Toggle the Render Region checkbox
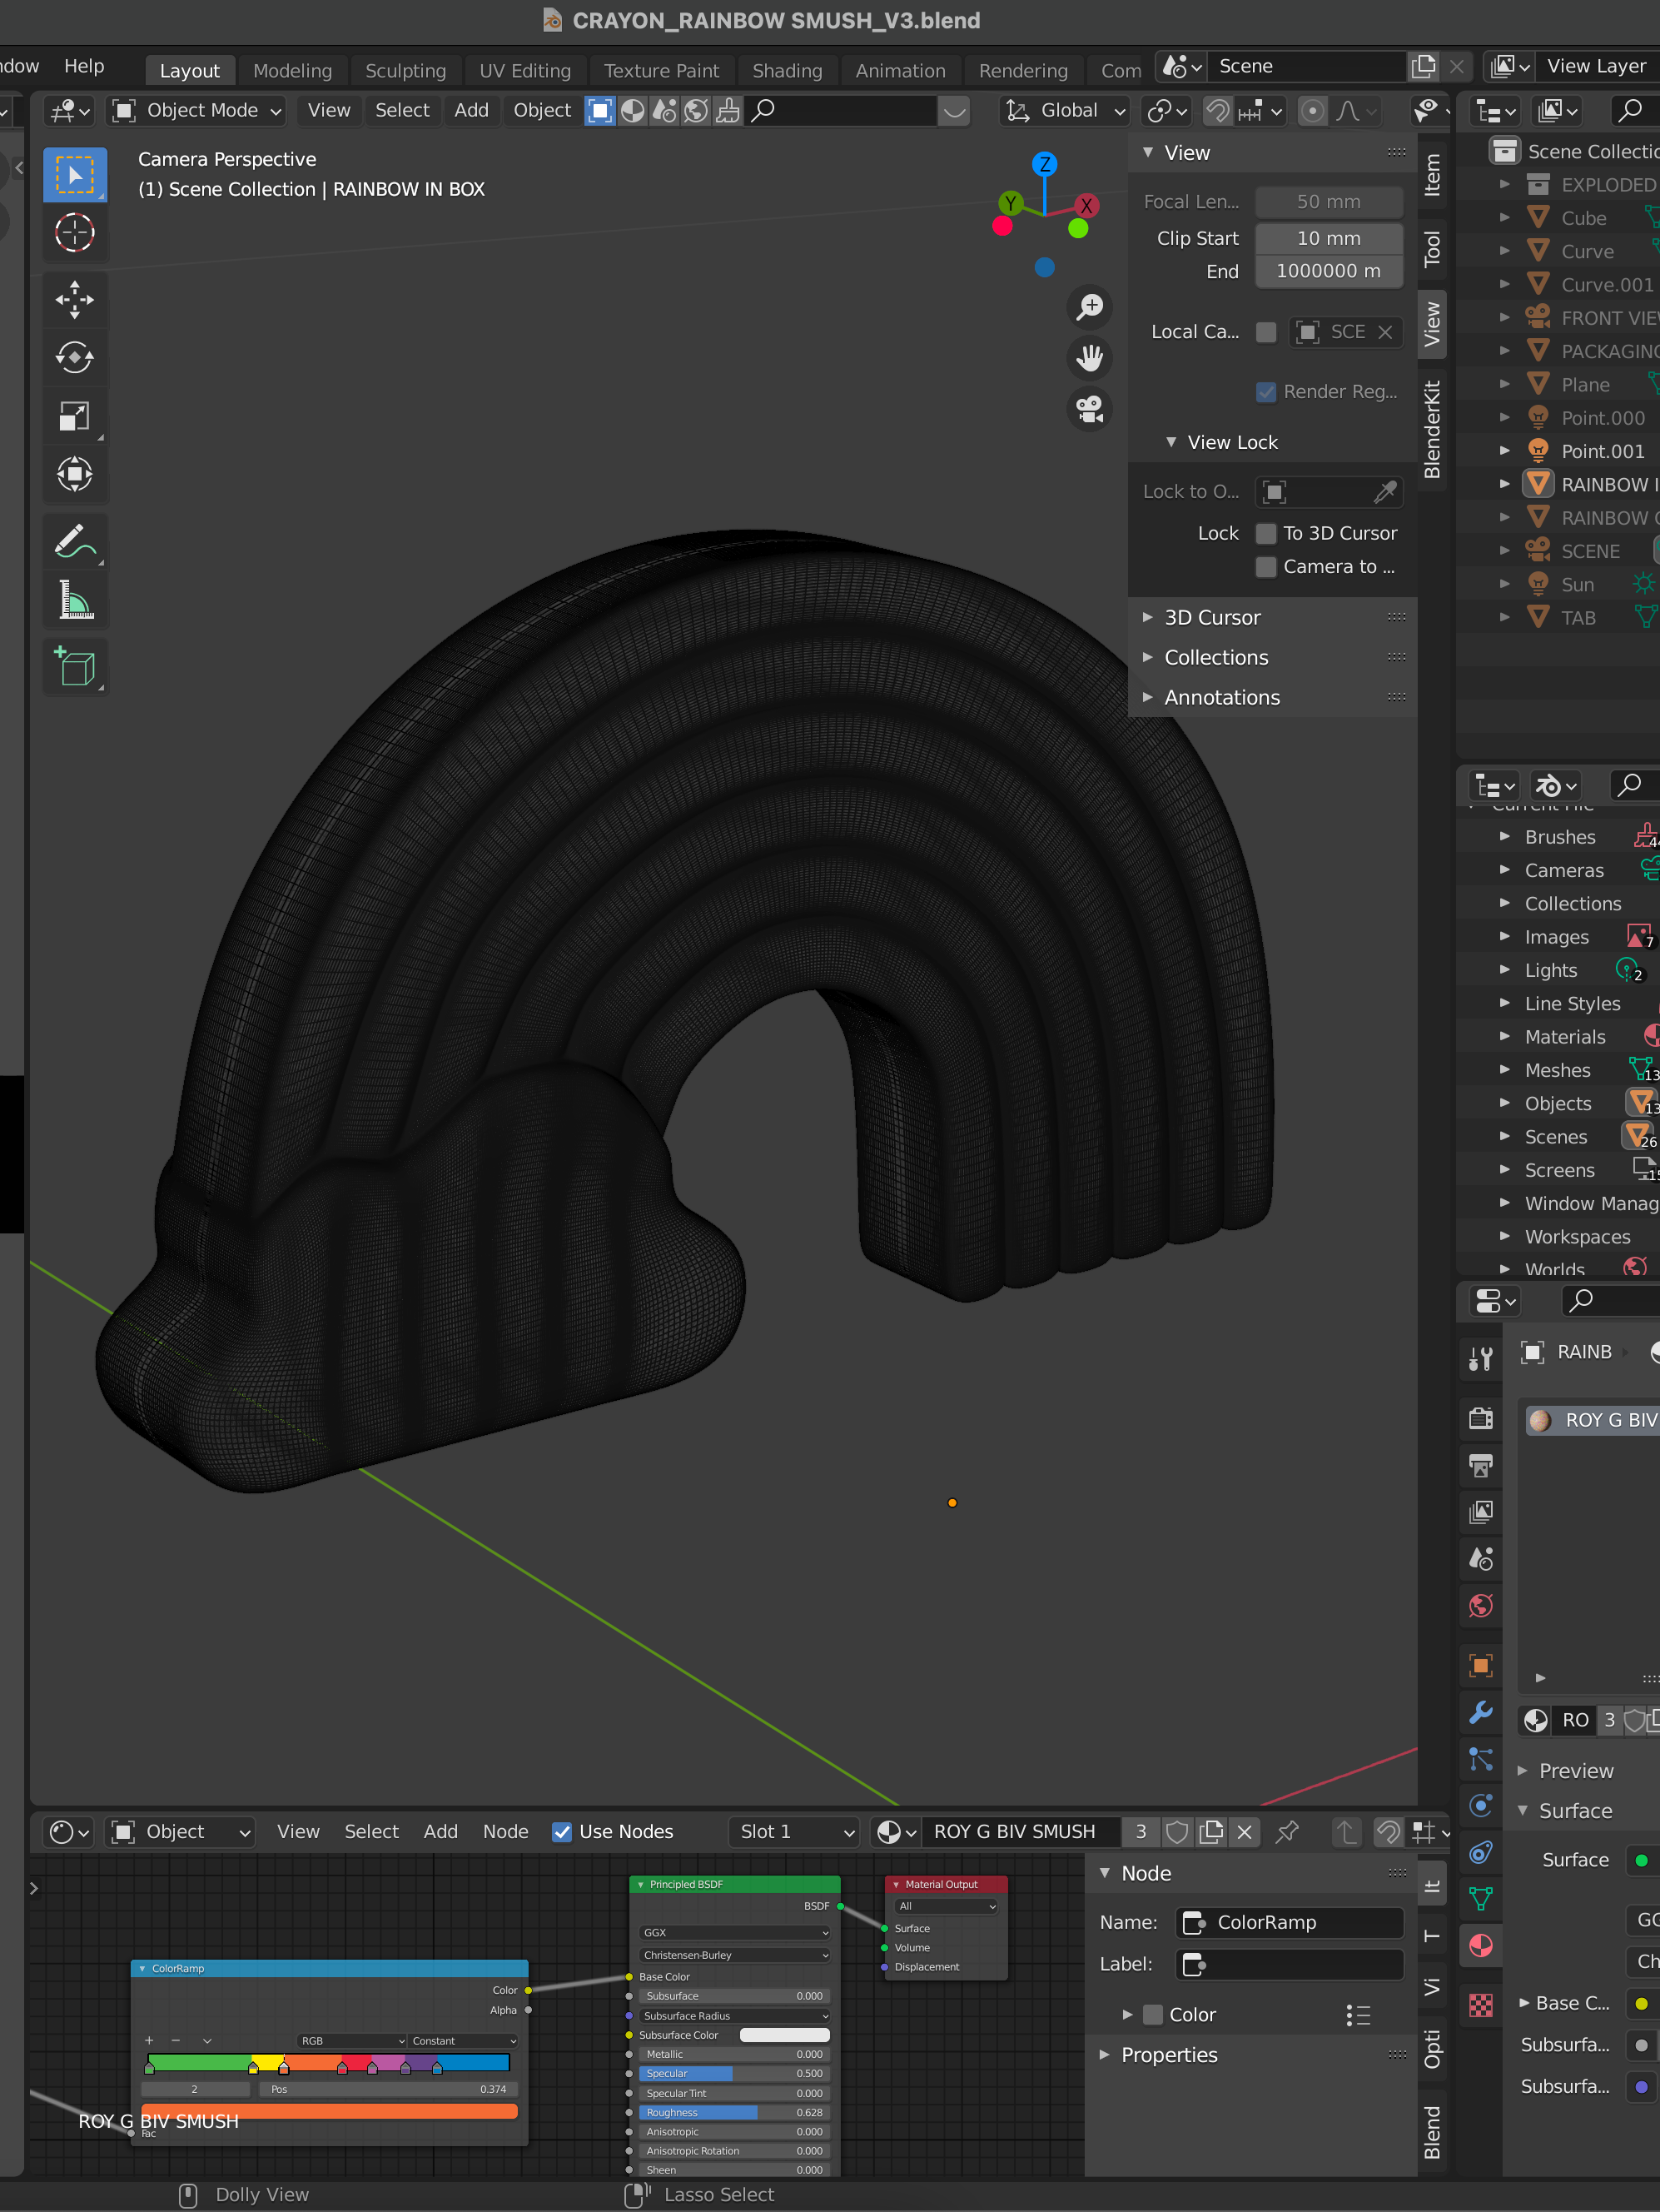The width and height of the screenshot is (1660, 2212). click(x=1266, y=392)
